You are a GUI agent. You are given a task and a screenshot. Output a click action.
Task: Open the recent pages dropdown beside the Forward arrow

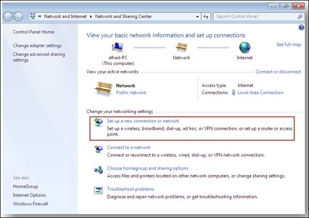pyautogui.click(x=26, y=17)
